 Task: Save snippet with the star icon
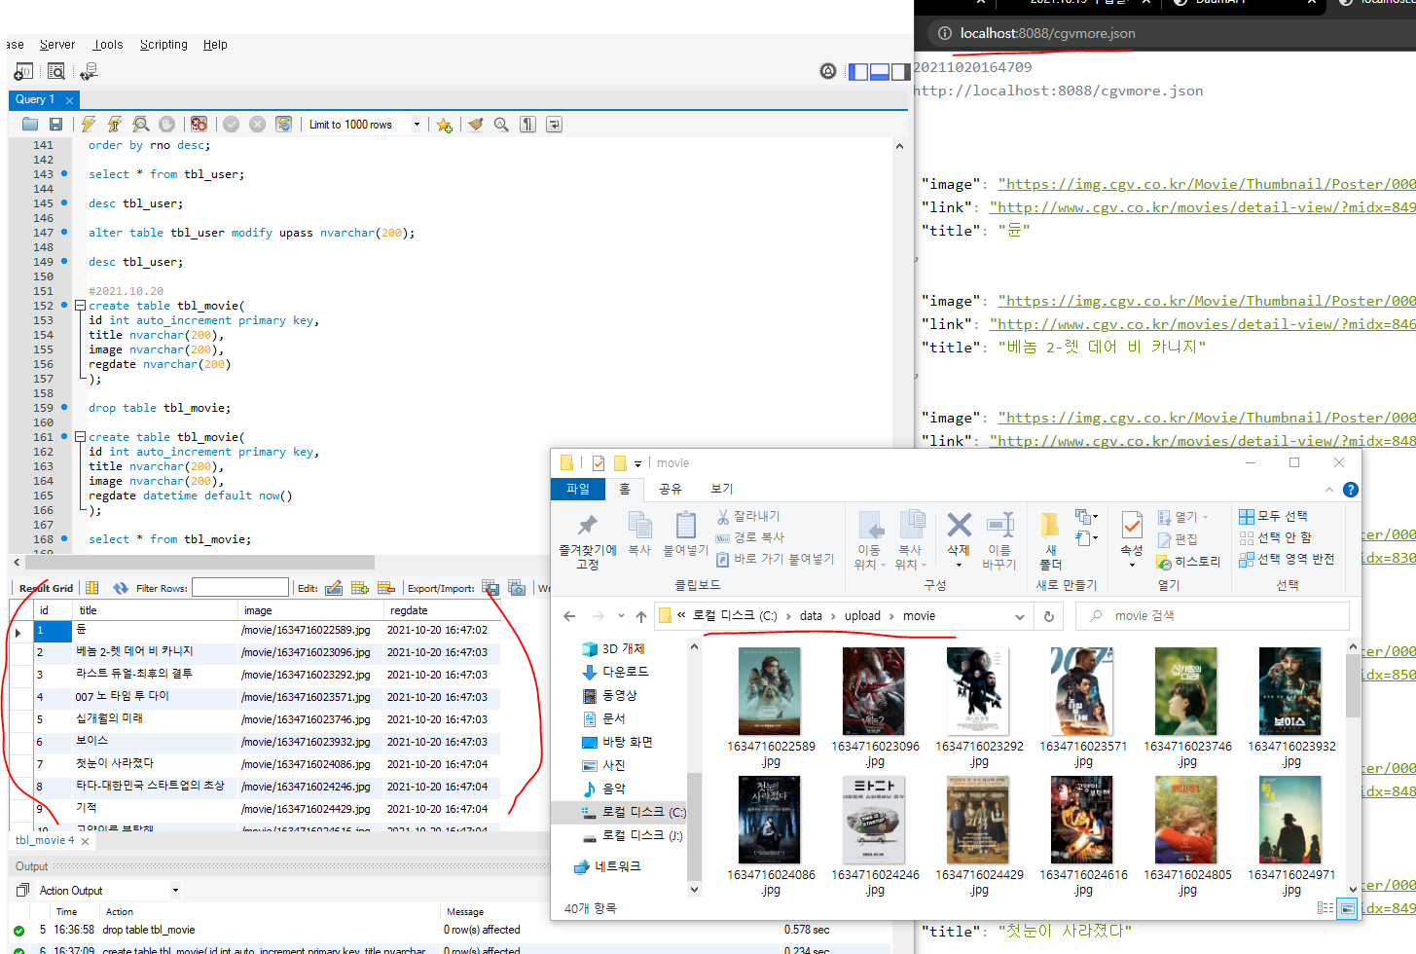pos(445,125)
